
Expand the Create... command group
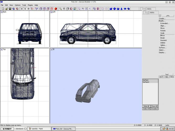162,19
